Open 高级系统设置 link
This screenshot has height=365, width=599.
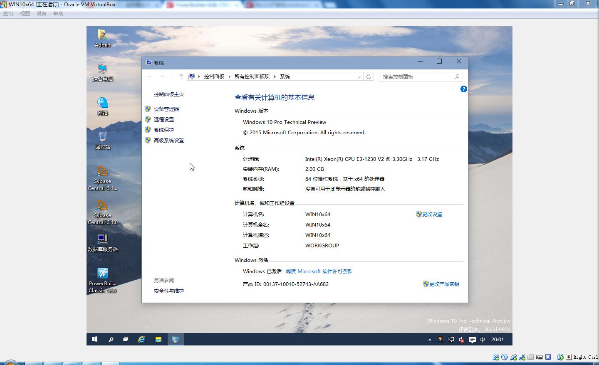point(169,140)
